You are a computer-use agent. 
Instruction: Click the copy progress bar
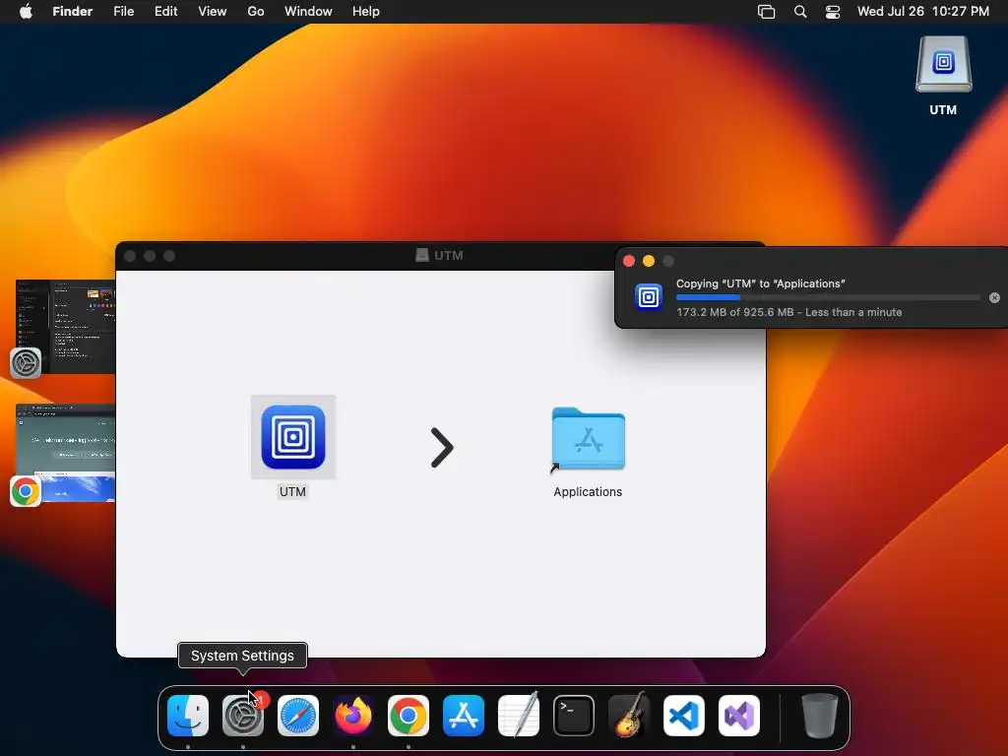[828, 297]
